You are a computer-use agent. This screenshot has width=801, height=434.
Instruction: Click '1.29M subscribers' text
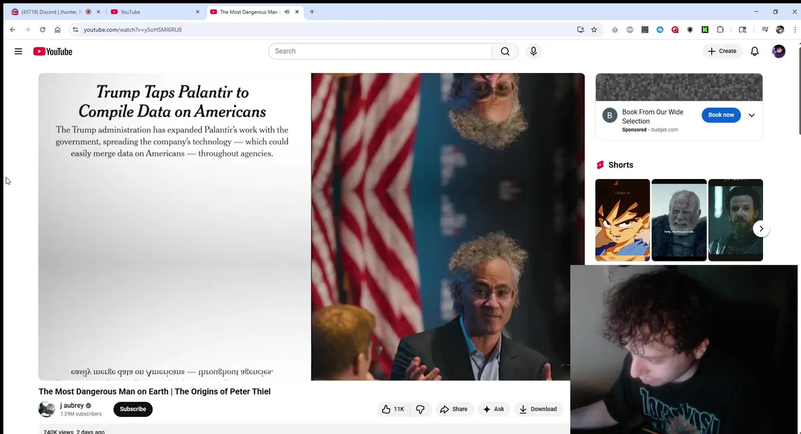click(81, 414)
